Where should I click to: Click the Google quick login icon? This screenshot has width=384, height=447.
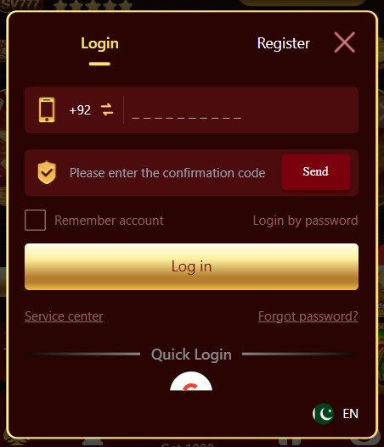pyautogui.click(x=191, y=381)
